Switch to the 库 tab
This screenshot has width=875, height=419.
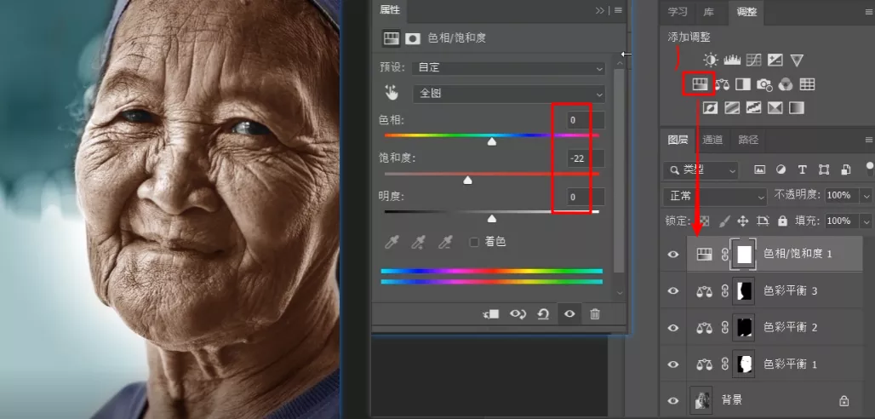(708, 12)
